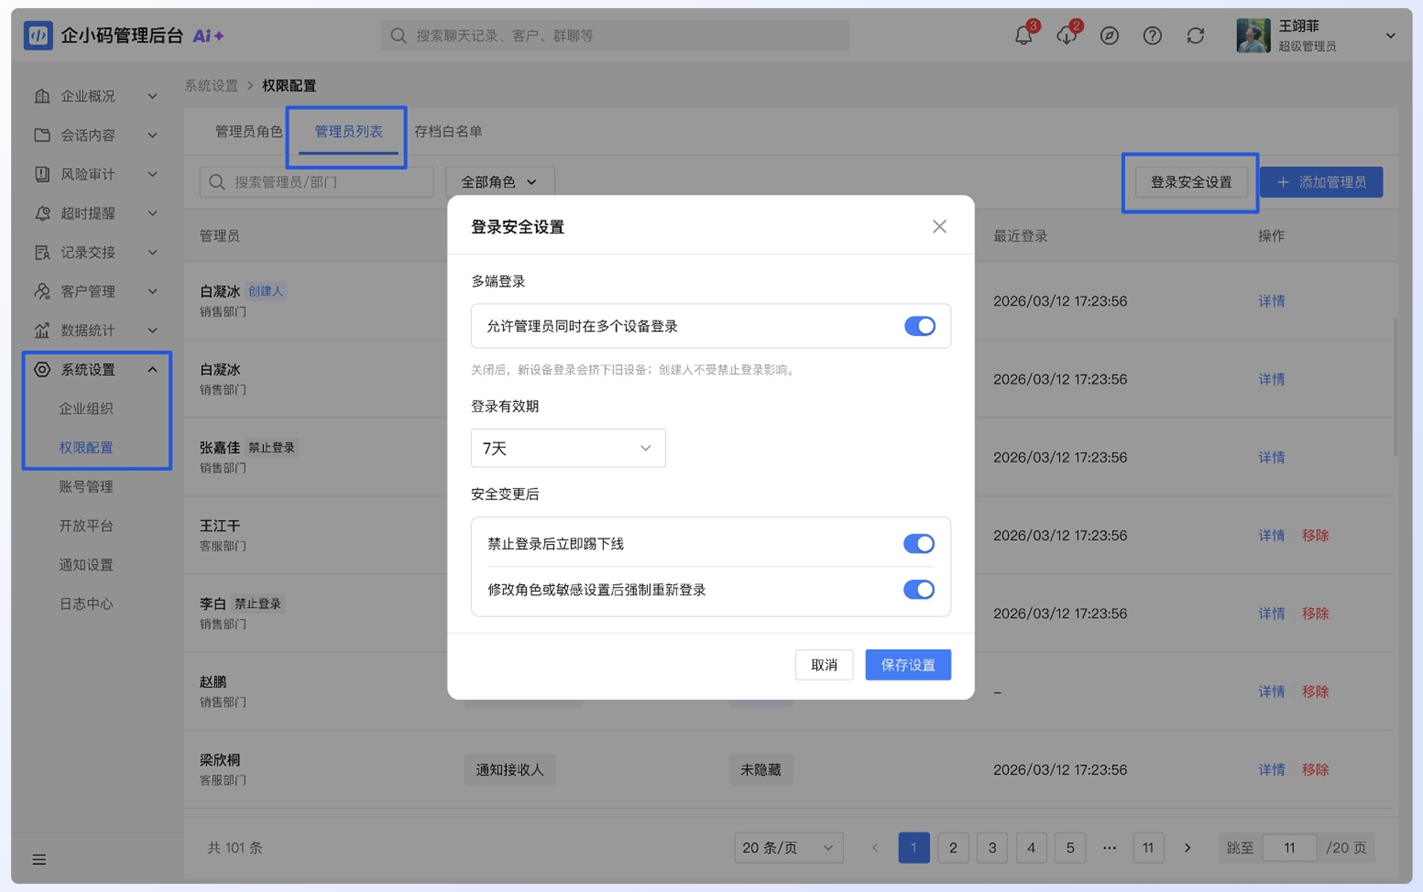Open 详情 for 张嘉佳
Viewport: 1423px width, 892px height.
click(1272, 457)
